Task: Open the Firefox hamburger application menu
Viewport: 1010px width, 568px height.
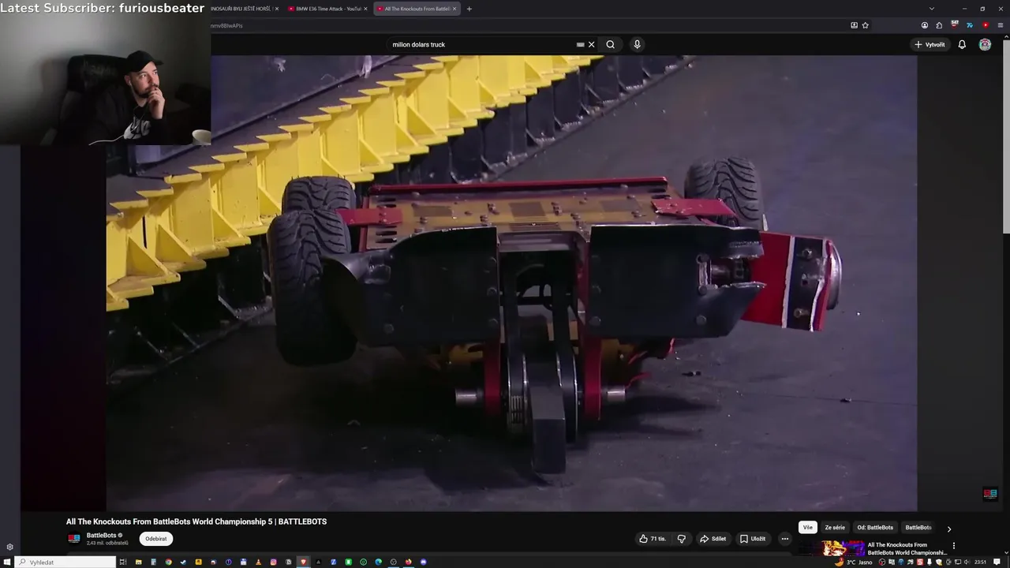Action: tap(1001, 25)
